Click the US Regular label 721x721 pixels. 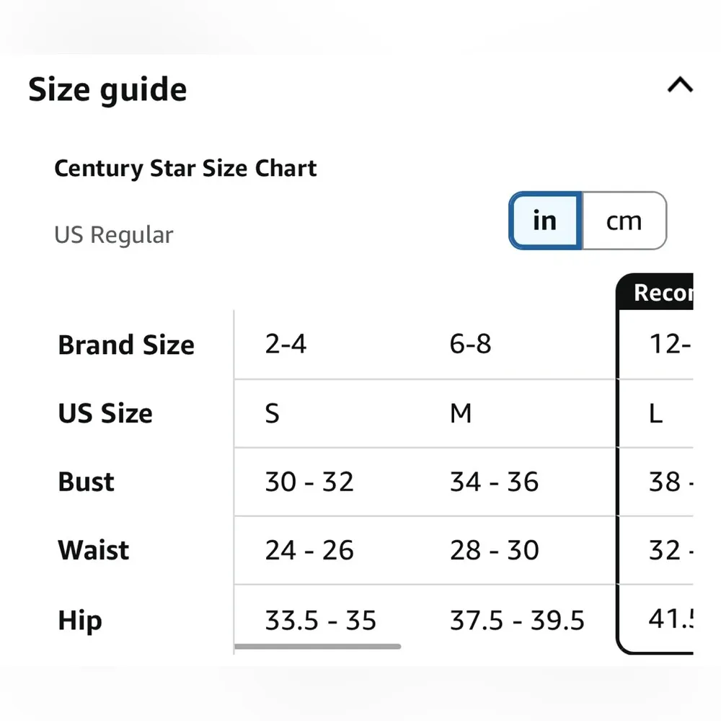point(114,235)
